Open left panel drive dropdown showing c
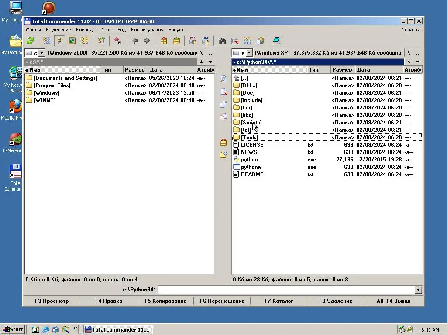The height and width of the screenshot is (335, 447). pyautogui.click(x=41, y=53)
